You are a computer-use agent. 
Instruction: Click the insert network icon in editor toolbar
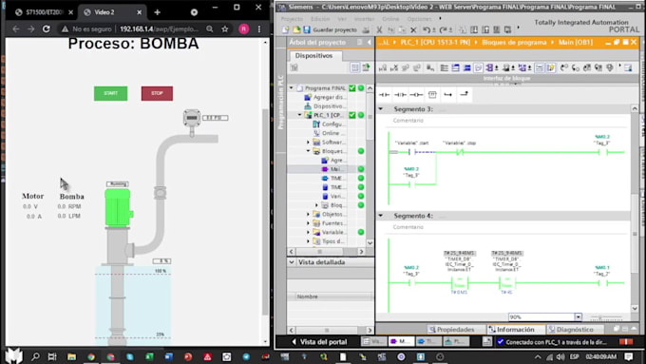click(383, 67)
